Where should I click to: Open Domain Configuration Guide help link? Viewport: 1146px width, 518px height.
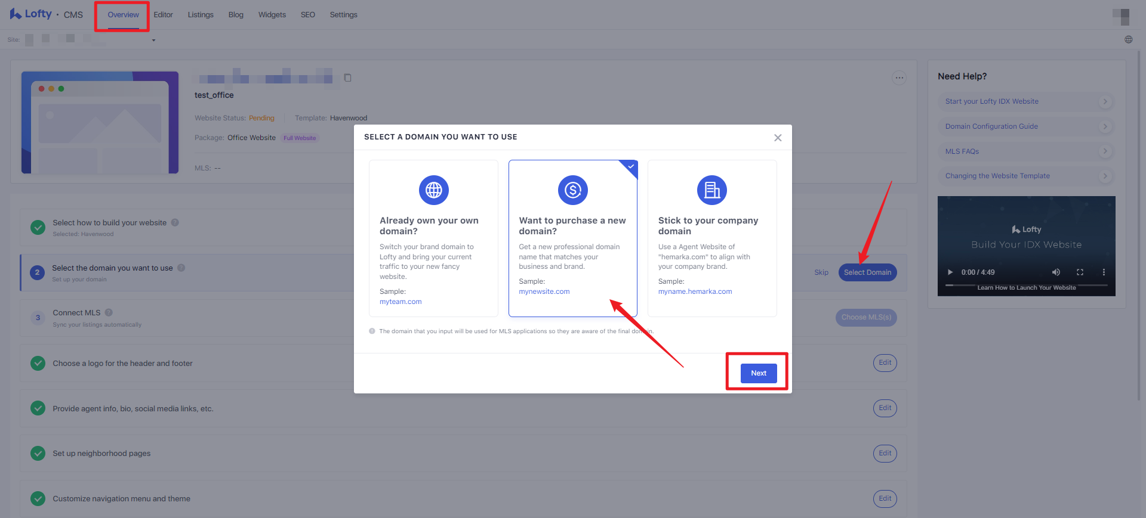(x=991, y=126)
